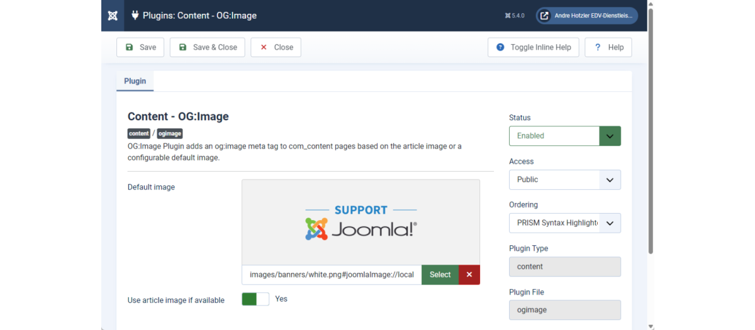Click the default image path input field
Image resolution: width=755 pixels, height=330 pixels.
(332, 275)
